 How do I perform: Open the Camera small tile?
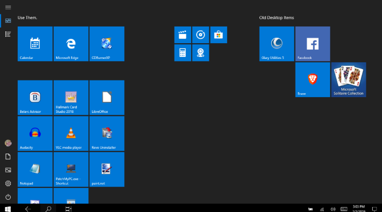(x=201, y=53)
